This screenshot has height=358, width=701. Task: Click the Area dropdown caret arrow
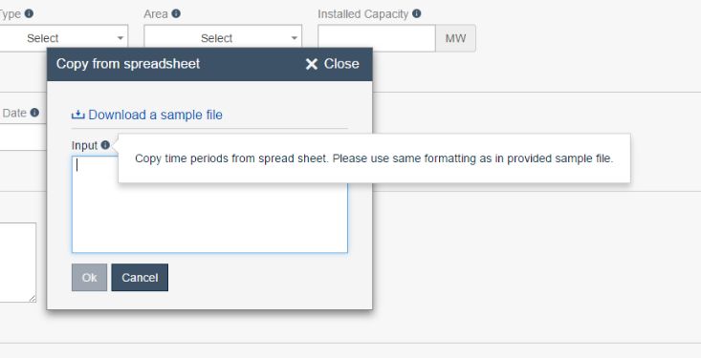295,38
